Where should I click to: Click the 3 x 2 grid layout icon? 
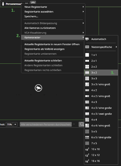coord(87,73)
